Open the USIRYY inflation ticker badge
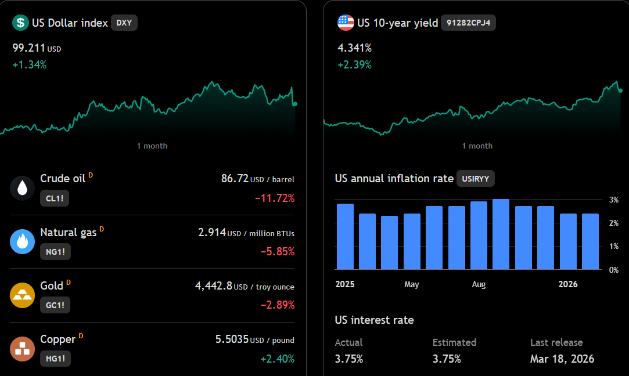 (x=475, y=179)
